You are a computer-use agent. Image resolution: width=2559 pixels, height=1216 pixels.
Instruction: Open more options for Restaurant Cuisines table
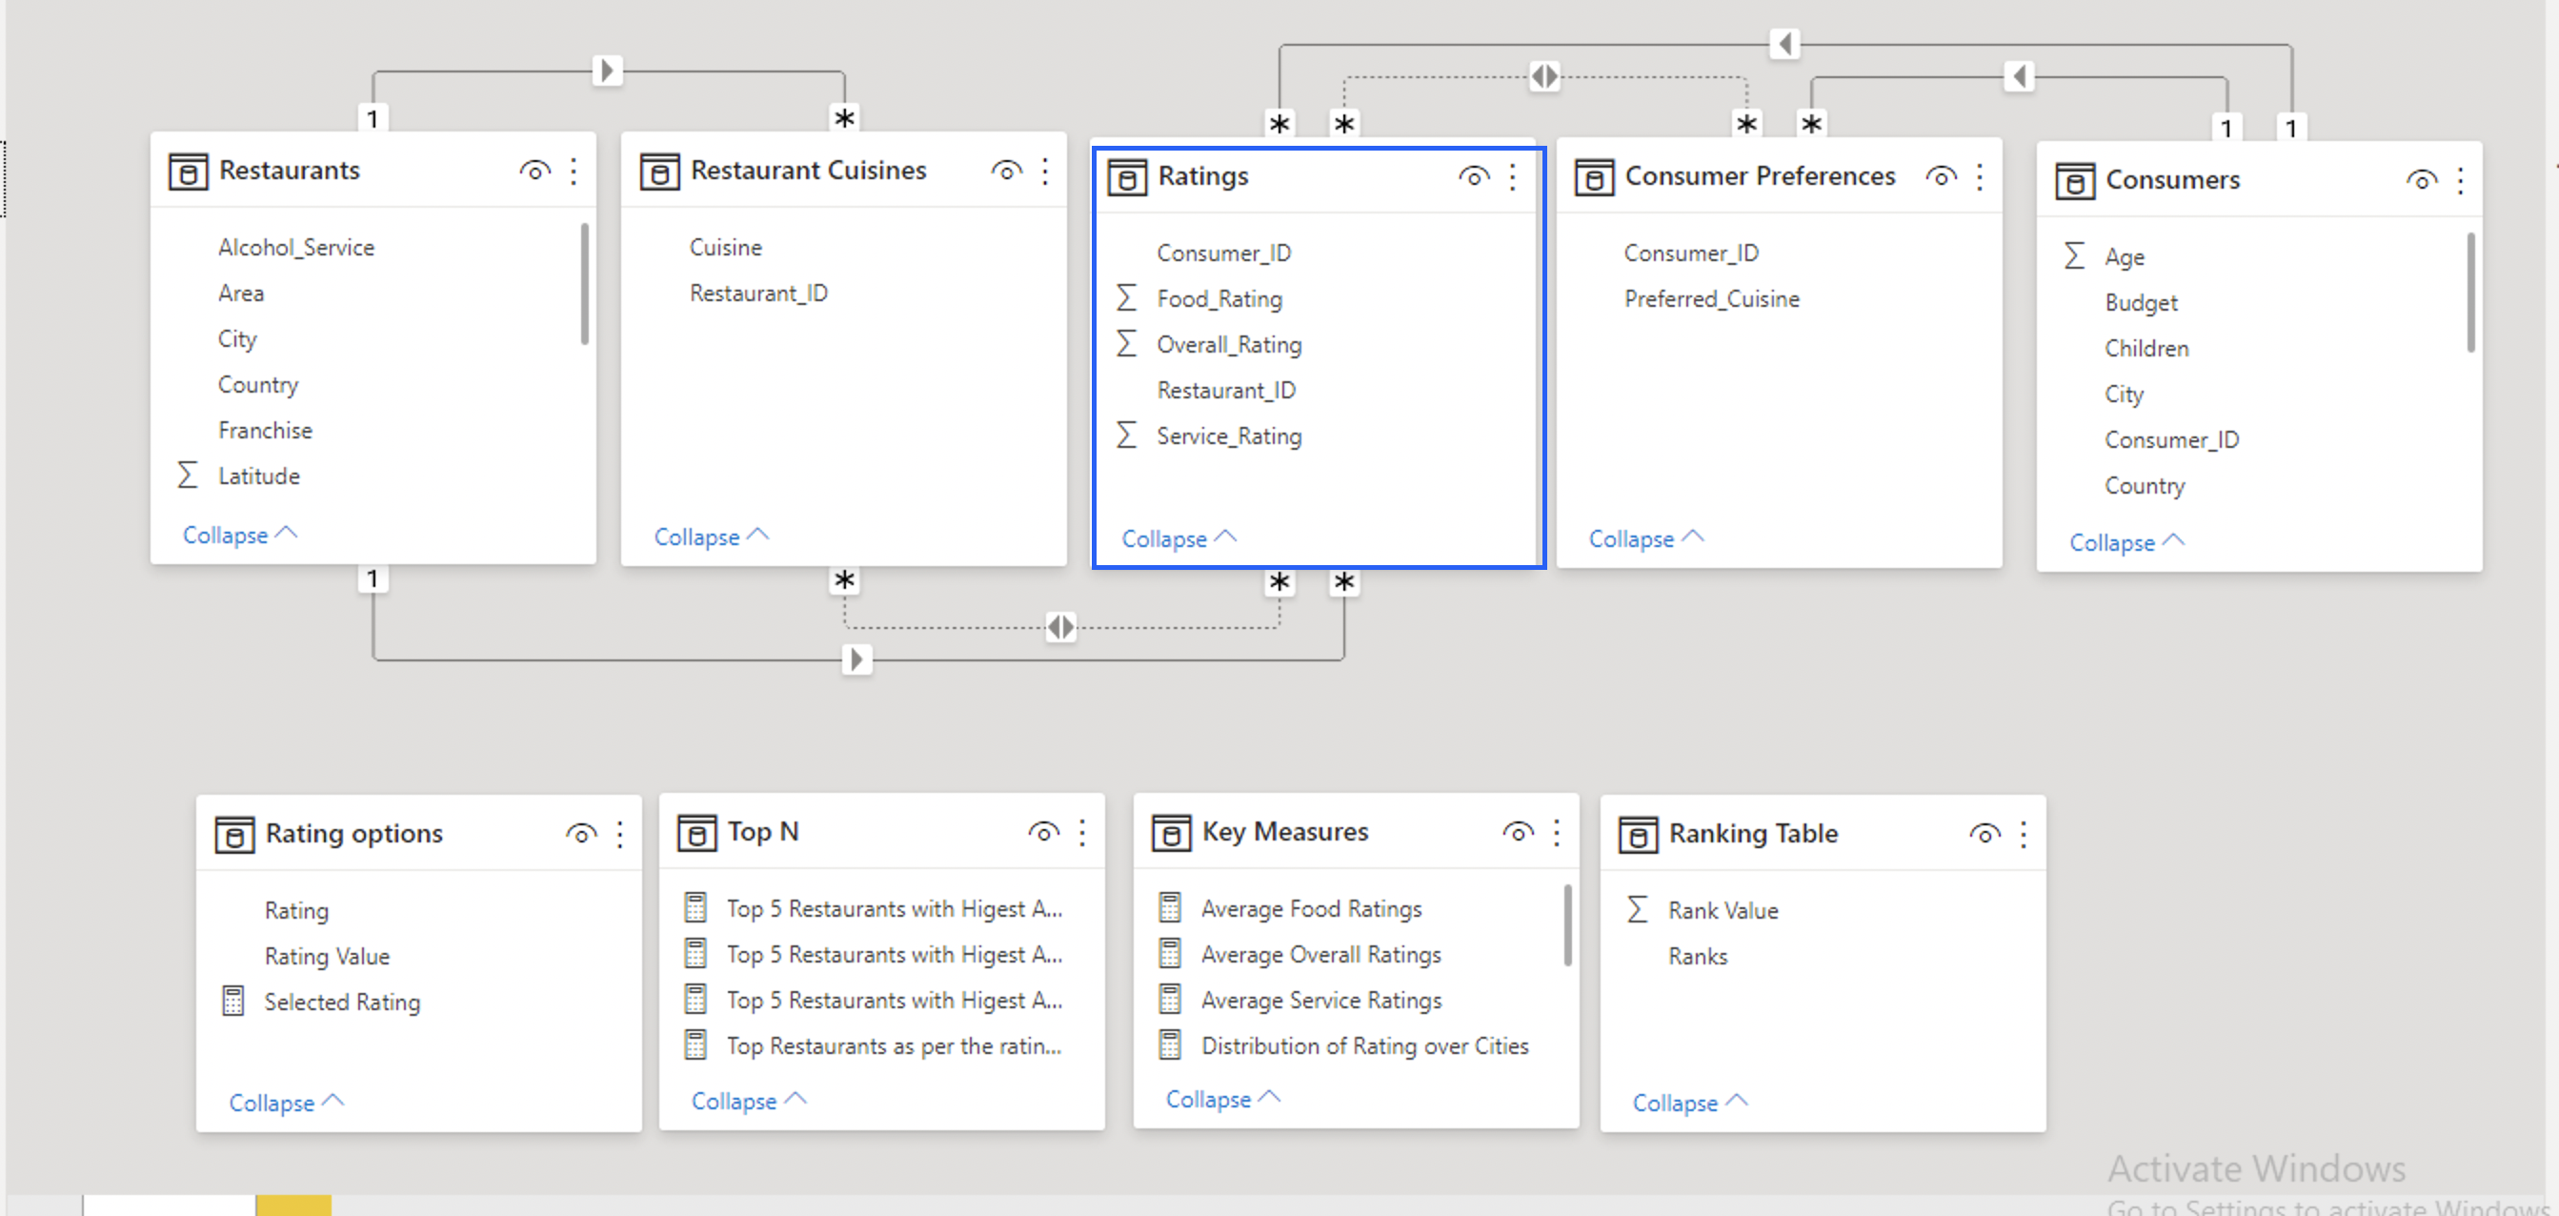(1045, 171)
